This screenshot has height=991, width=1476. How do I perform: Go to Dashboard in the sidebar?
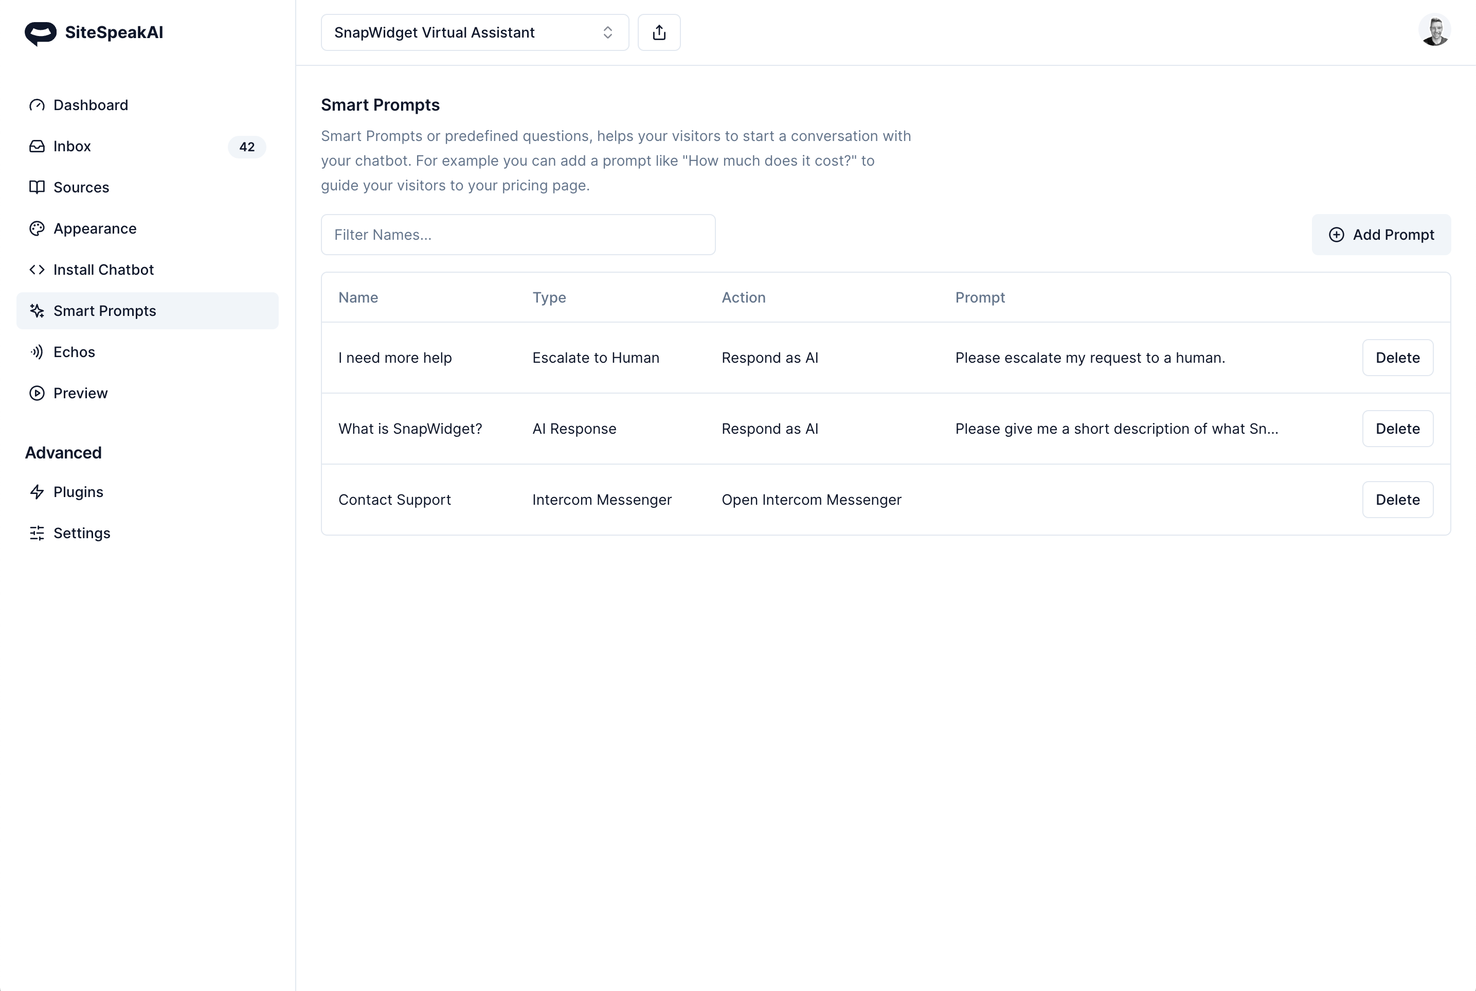tap(147, 105)
